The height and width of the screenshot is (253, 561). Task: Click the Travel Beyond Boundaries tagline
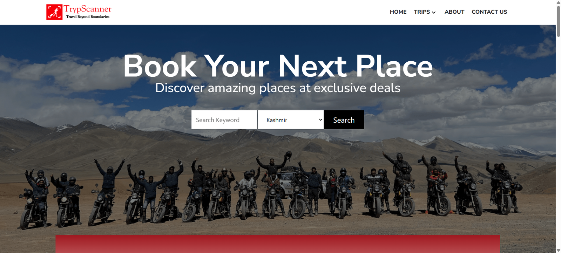88,17
